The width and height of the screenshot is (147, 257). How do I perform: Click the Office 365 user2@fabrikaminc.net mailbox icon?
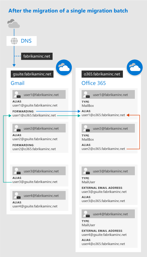click(87, 128)
